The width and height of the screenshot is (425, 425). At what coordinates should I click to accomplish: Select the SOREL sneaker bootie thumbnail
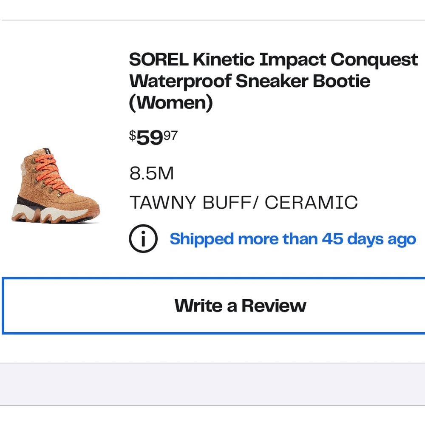coord(55,185)
